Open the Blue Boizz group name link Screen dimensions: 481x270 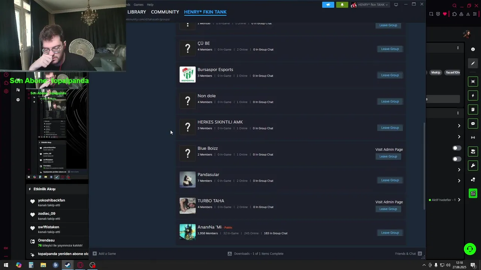(x=208, y=148)
